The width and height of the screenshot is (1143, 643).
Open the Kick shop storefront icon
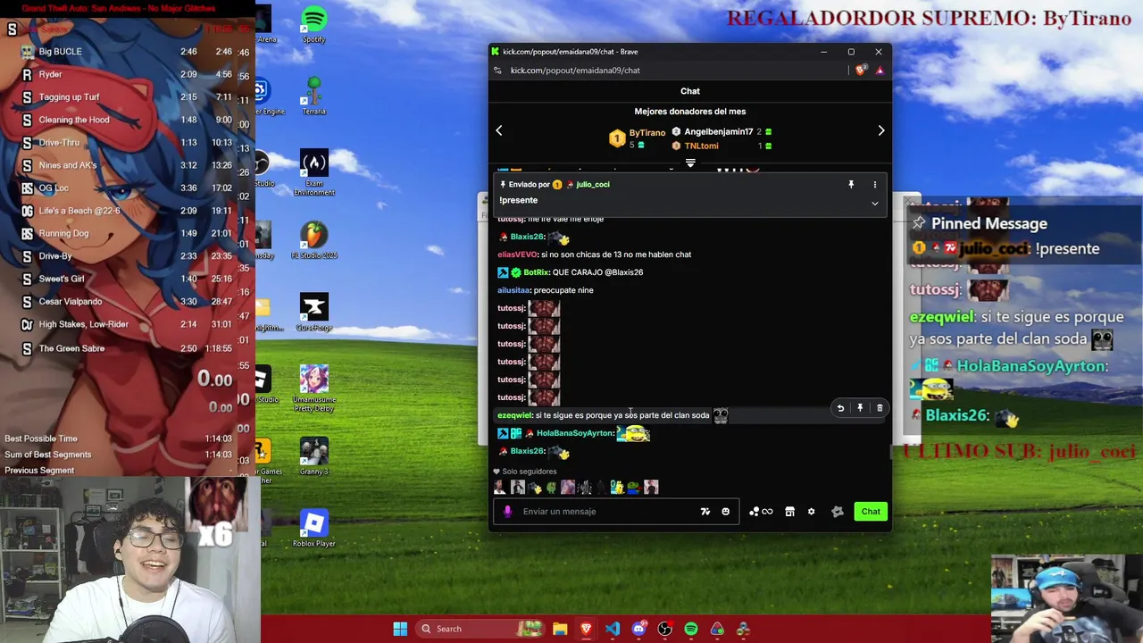click(789, 512)
